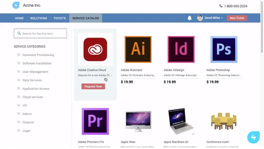Image resolution: width=264 pixels, height=149 pixels.
Task: Select the Adobe Premiere Pro Pr icon
Action: click(x=95, y=121)
